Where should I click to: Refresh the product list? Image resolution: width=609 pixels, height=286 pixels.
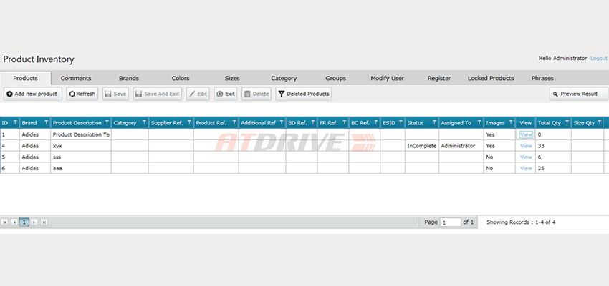82,94
